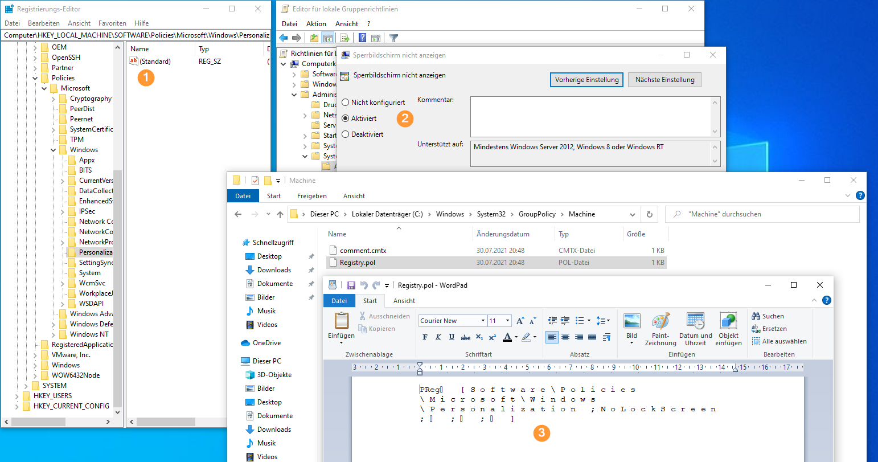This screenshot has height=462, width=878.
Task: Select the 'Aktiviert' radio button
Action: pos(346,118)
